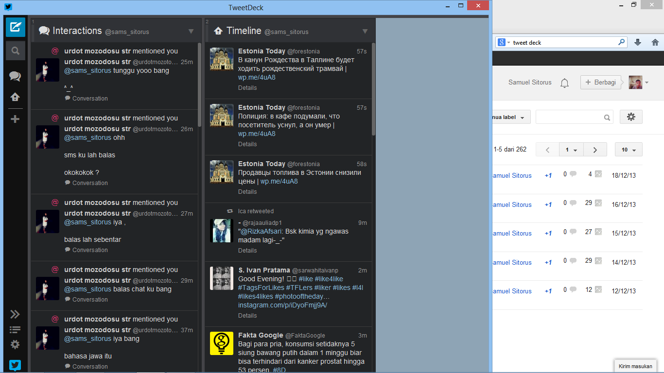The image size is (664, 373).
Task: Click the Estonia Today profile thumbnail
Action: click(221, 61)
